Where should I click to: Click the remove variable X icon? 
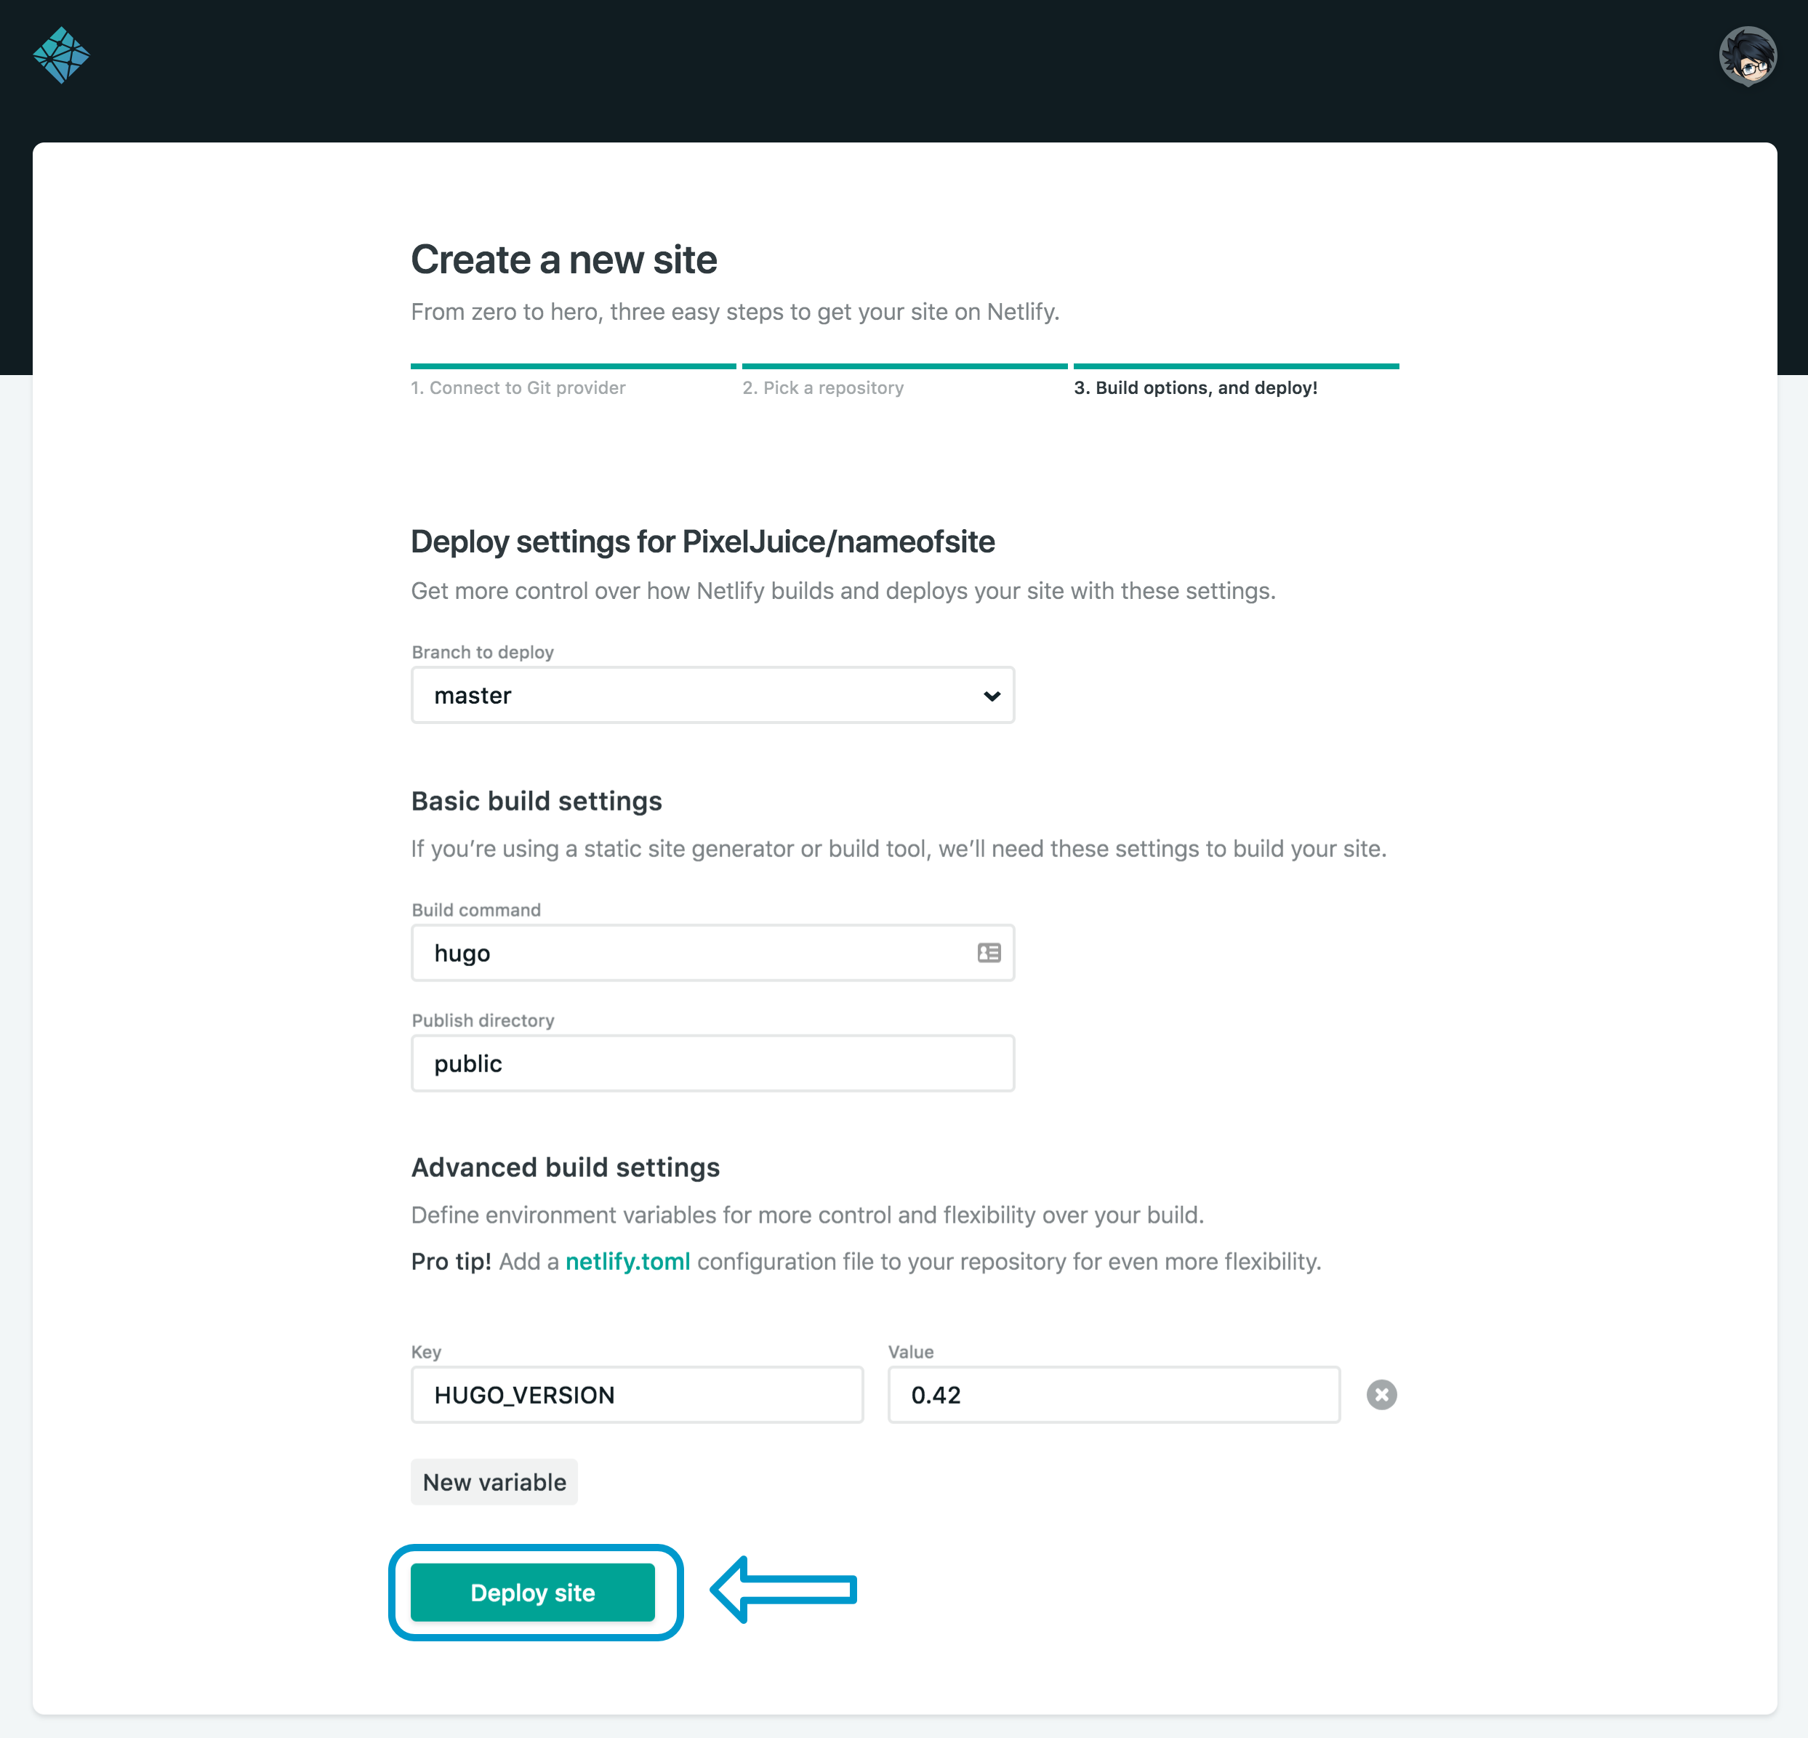[x=1382, y=1393]
